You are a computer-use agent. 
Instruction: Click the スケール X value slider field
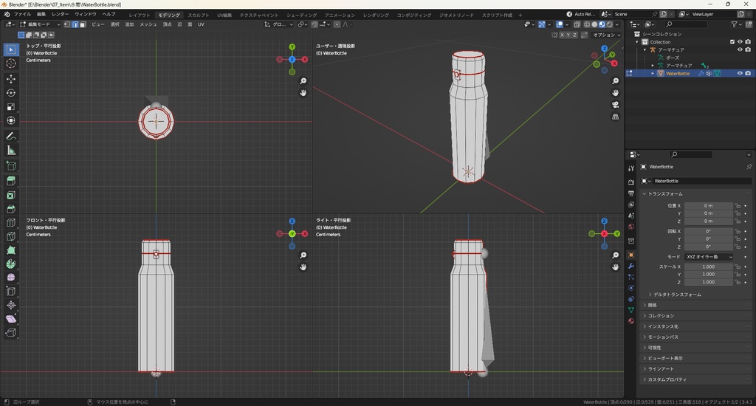[x=708, y=266]
